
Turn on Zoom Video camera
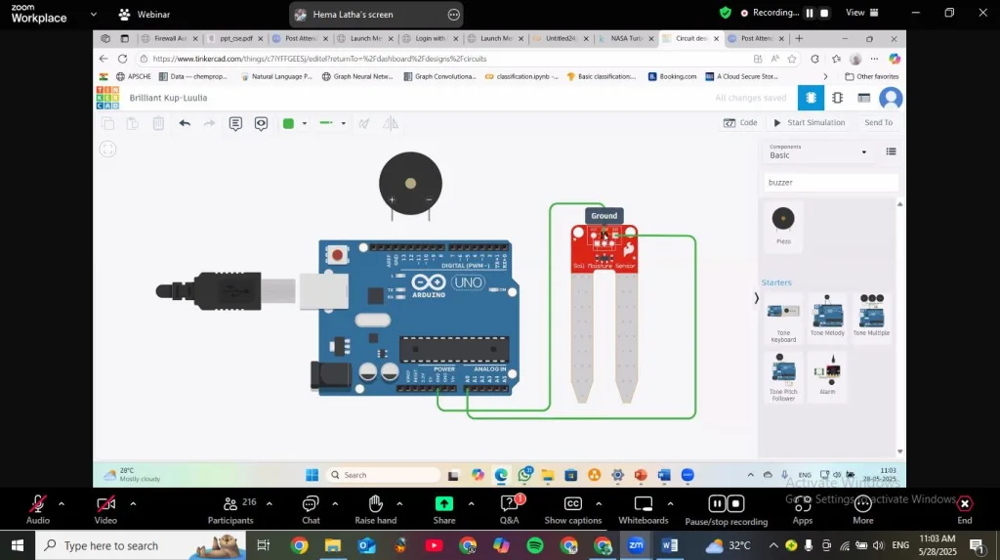(105, 504)
